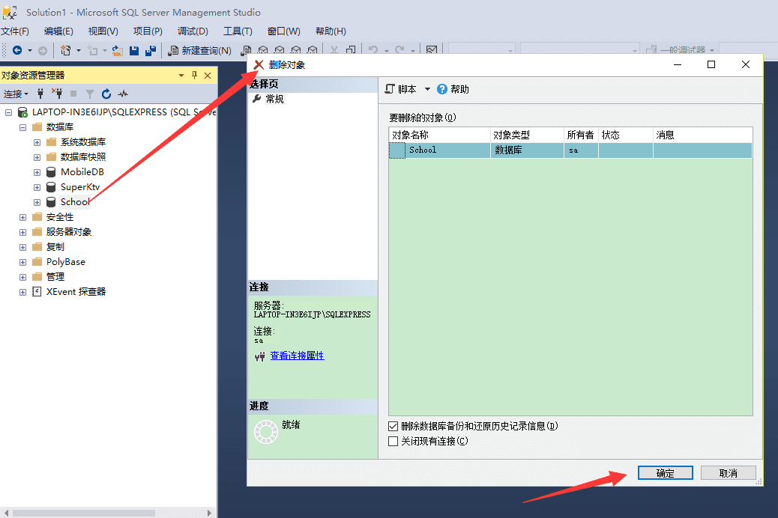
Task: Close the 对象资源管理器 panel
Action: pyautogui.click(x=208, y=76)
